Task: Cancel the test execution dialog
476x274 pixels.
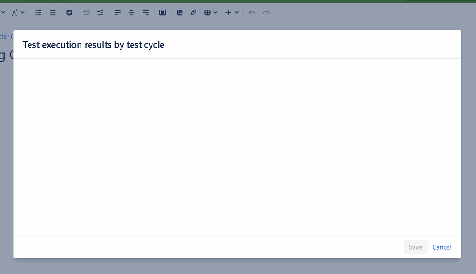Action: pos(441,247)
